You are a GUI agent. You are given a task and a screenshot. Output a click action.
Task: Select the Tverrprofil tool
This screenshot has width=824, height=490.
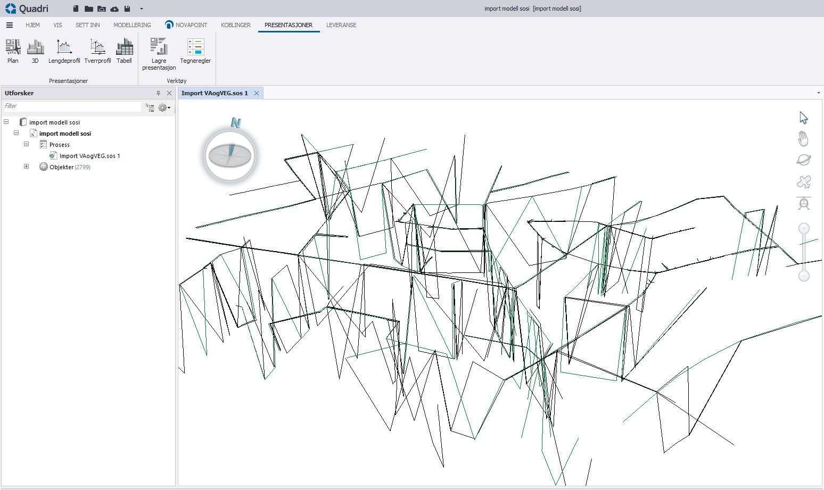(x=97, y=52)
